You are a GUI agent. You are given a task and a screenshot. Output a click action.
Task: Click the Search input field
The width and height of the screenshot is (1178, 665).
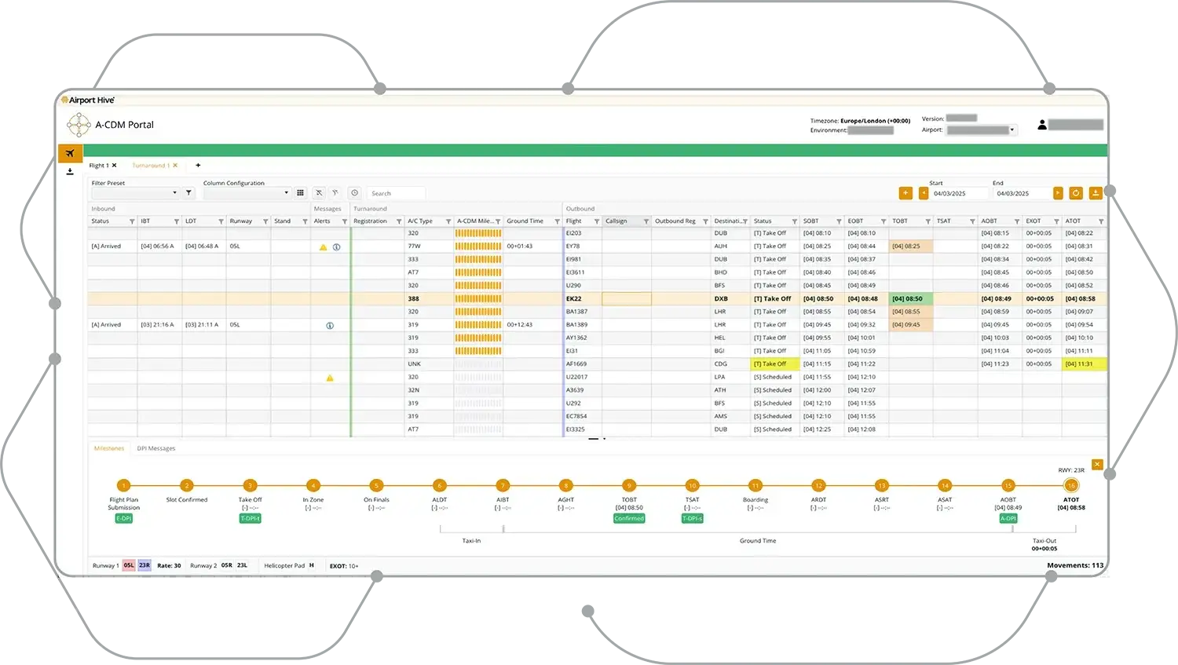pyautogui.click(x=396, y=193)
